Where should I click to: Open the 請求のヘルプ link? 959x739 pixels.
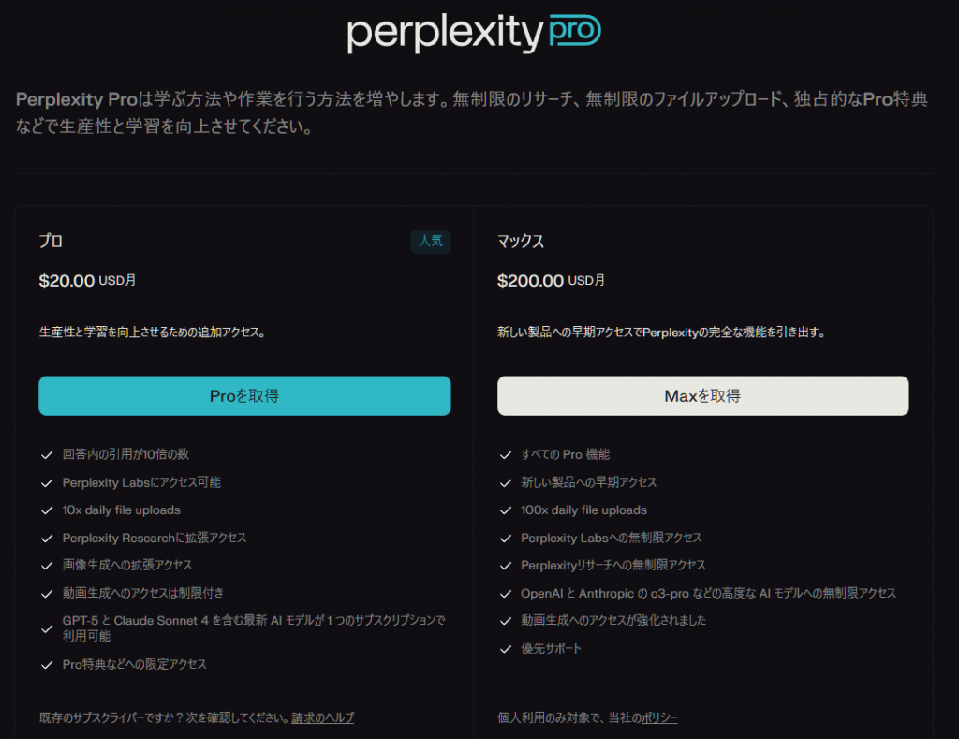click(x=322, y=718)
